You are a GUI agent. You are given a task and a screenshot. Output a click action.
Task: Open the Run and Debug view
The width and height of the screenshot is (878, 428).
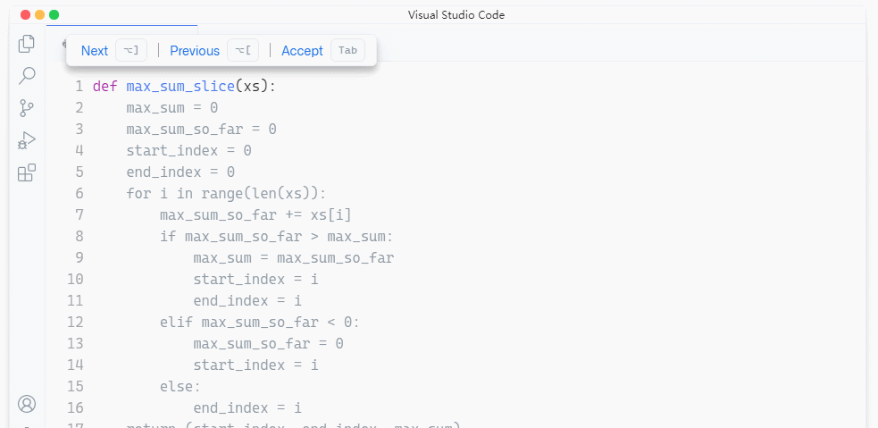27,140
